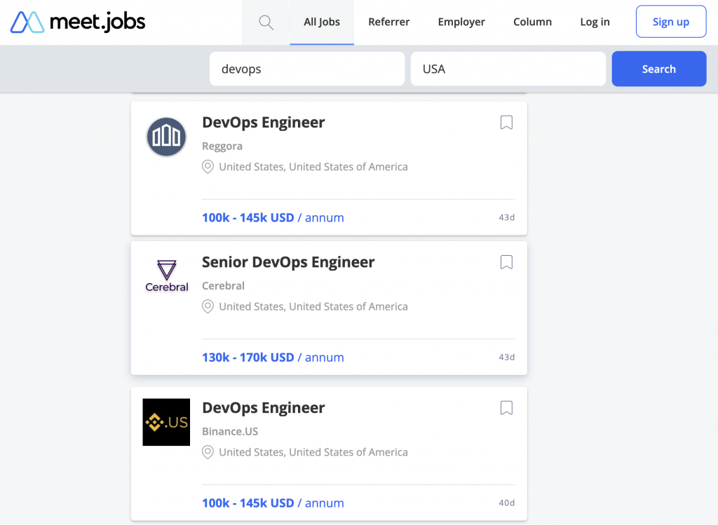Open the Employer menu item
718x525 pixels.
461,22
